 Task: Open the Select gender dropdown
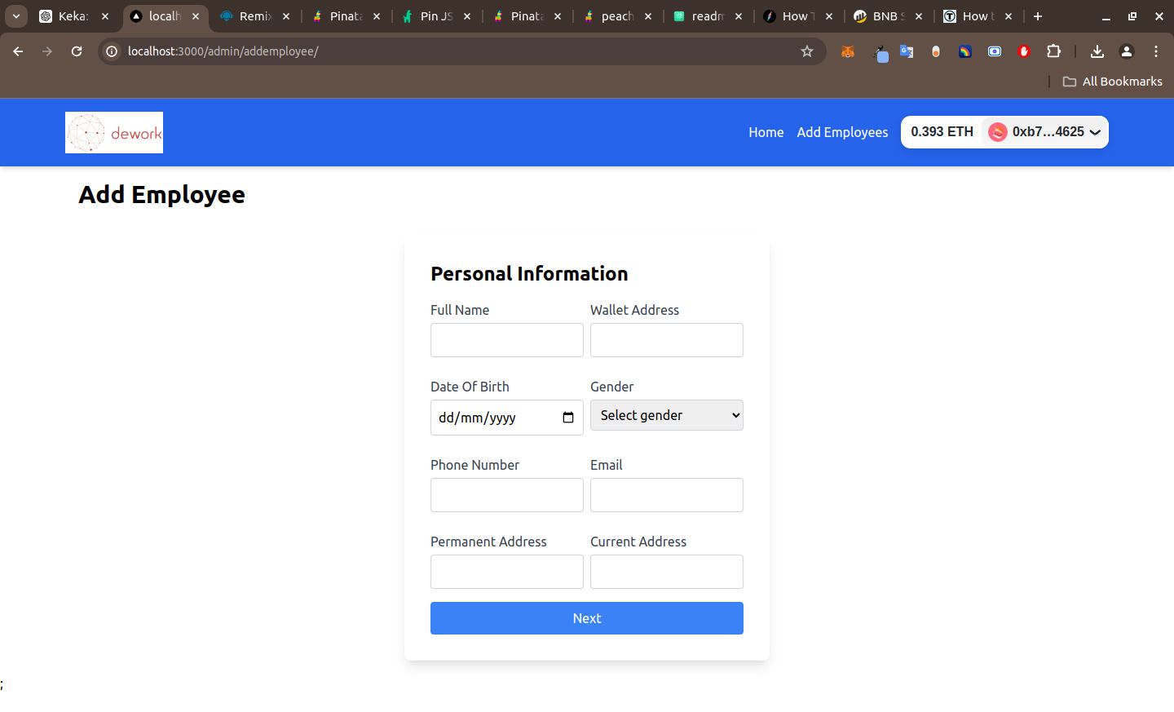(x=667, y=415)
